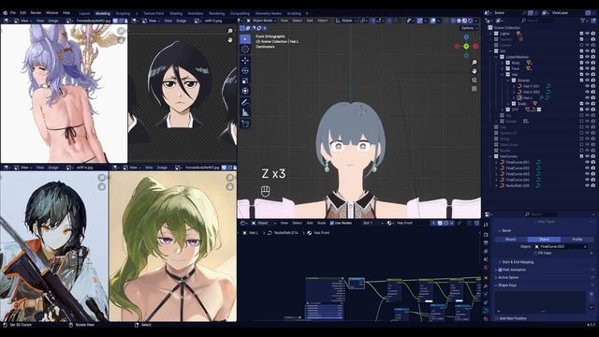This screenshot has height=337, width=599.
Task: Toggle the Use Nodes checkbox
Action: (x=331, y=223)
